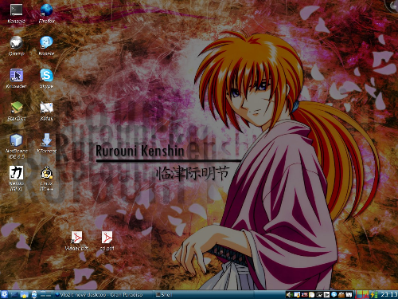The height and width of the screenshot is (299, 398).
Task: Click the battery power lightning icon
Action: (374, 294)
